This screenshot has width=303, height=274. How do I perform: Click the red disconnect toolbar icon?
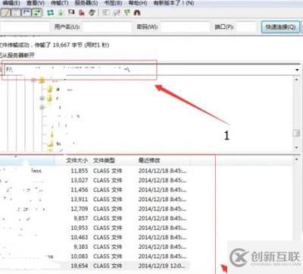click(x=82, y=12)
